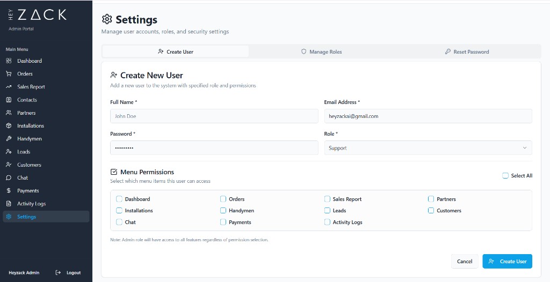Image resolution: width=550 pixels, height=282 pixels.
Task: Open the Role dropdown showing Support
Action: (x=428, y=148)
